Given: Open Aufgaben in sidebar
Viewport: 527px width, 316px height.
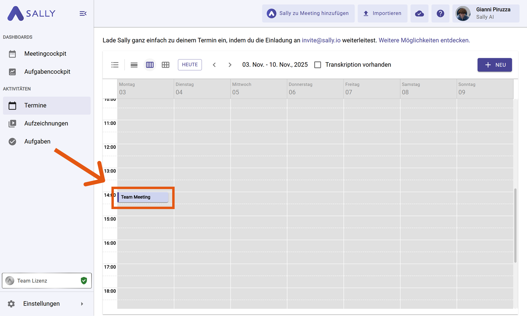Looking at the screenshot, I should [37, 141].
